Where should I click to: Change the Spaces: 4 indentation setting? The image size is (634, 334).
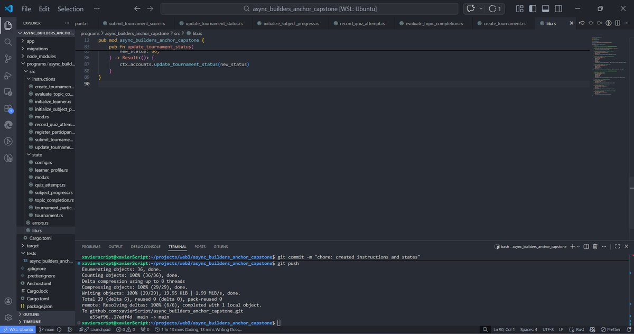pyautogui.click(x=528, y=330)
